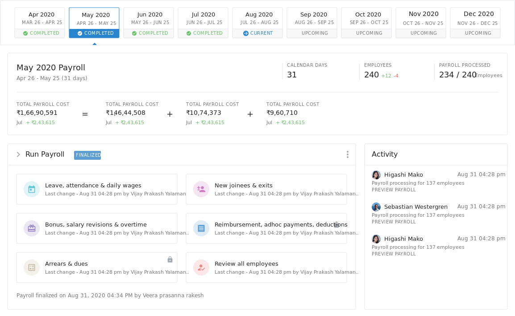Image resolution: width=515 pixels, height=316 pixels.
Task: Open the Run Payroll three-dot menu
Action: coord(347,154)
